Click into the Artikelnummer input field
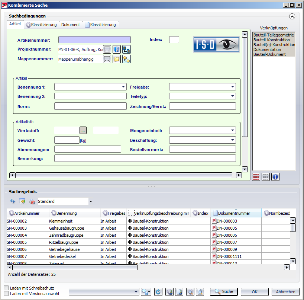The height and width of the screenshot is (300, 304). 94,40
